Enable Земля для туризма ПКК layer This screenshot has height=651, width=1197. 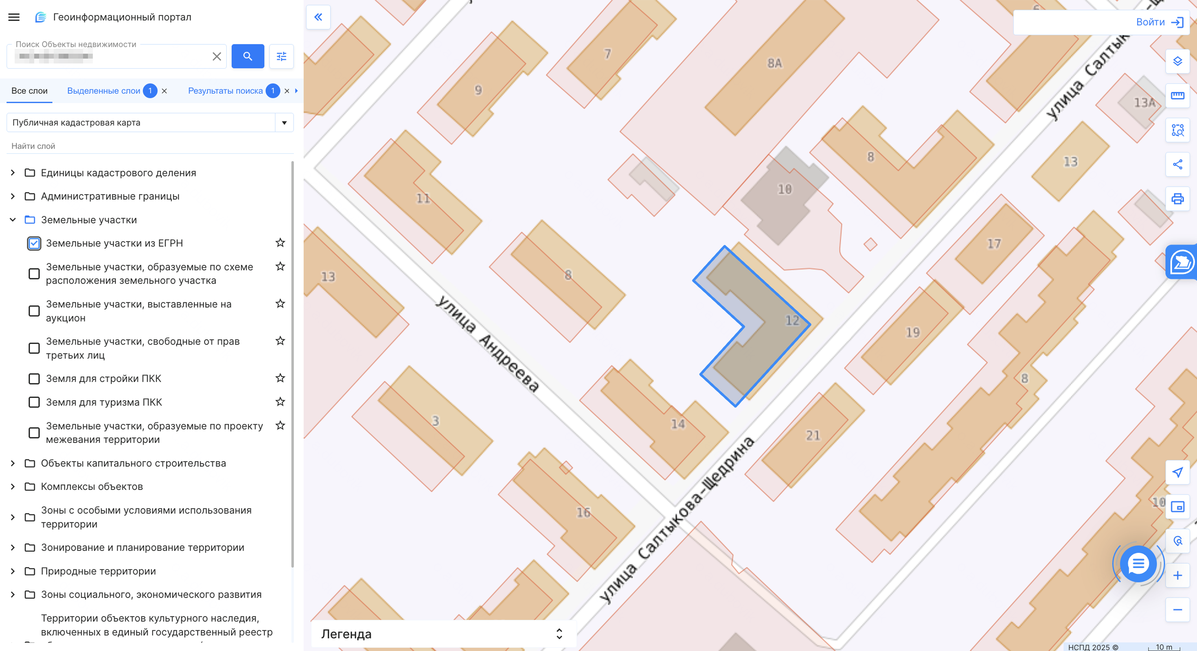click(x=34, y=402)
